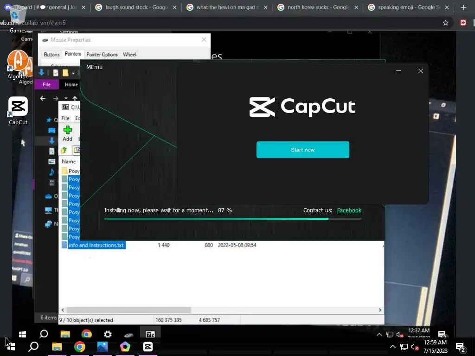
Task: Open Mouse Properties in VM taskbar
Action: point(129,334)
